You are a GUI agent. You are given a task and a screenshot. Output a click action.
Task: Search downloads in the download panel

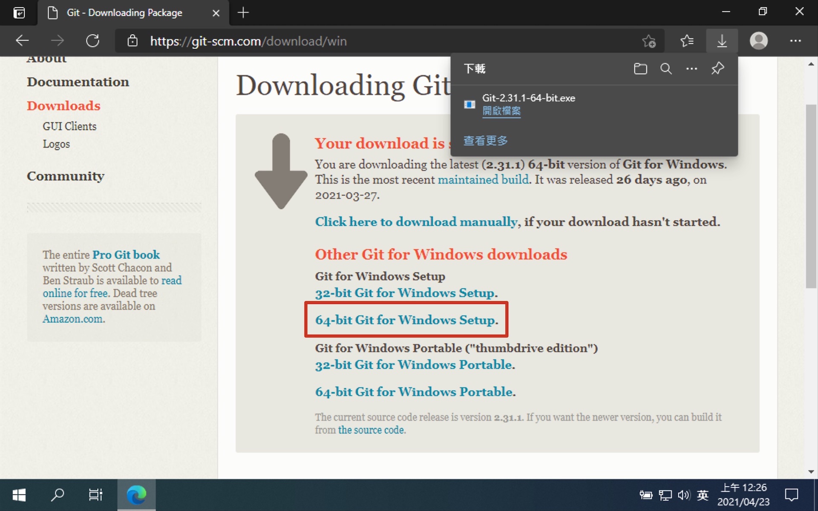[x=666, y=69]
